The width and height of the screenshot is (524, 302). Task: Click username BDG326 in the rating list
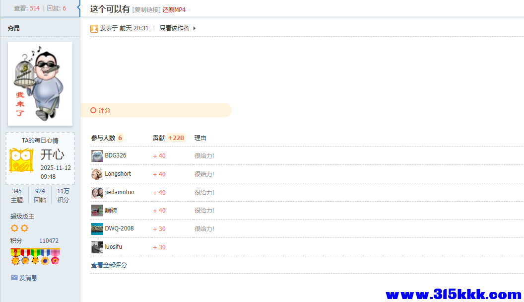(x=116, y=155)
